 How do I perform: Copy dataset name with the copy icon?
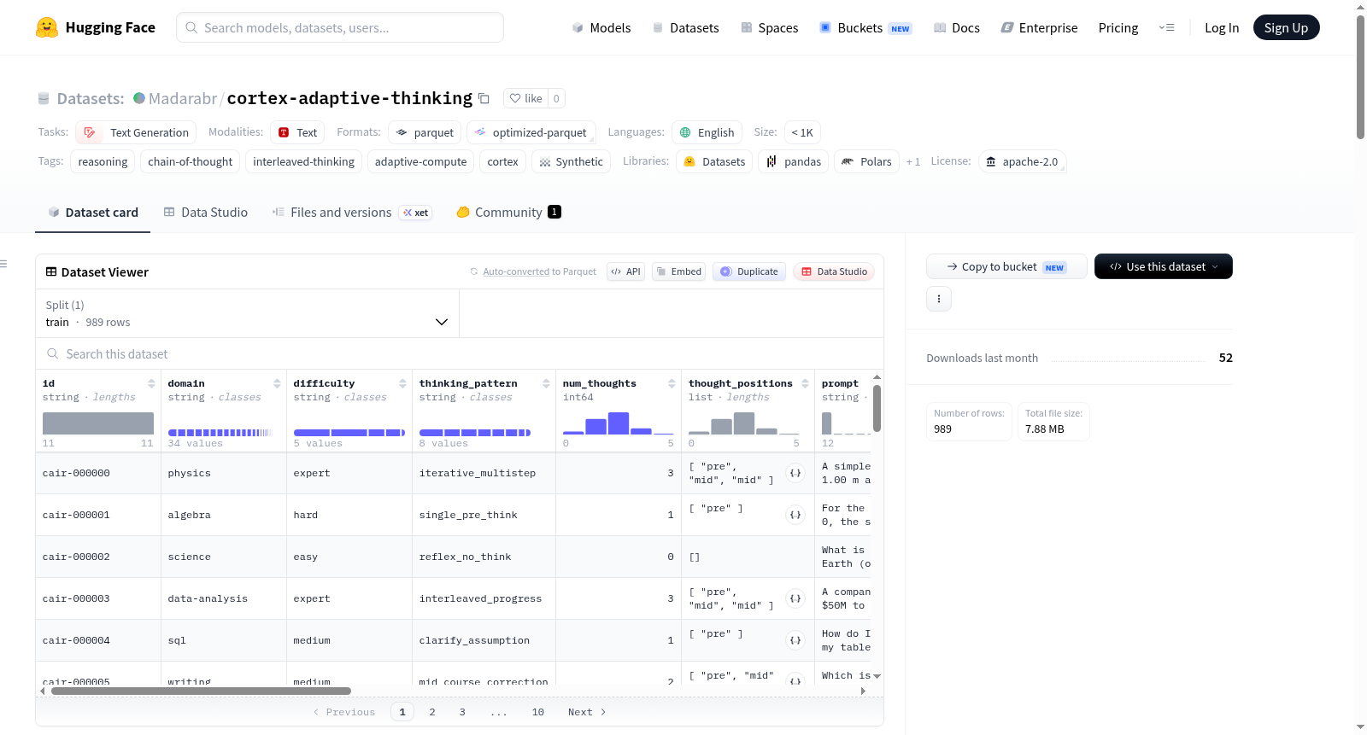(x=484, y=98)
